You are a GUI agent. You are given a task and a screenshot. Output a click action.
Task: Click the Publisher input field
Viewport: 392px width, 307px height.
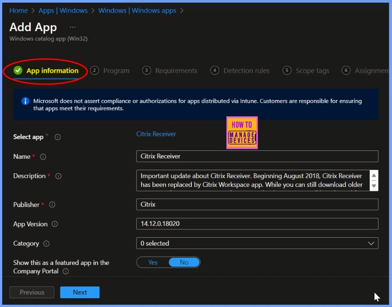tap(257, 204)
